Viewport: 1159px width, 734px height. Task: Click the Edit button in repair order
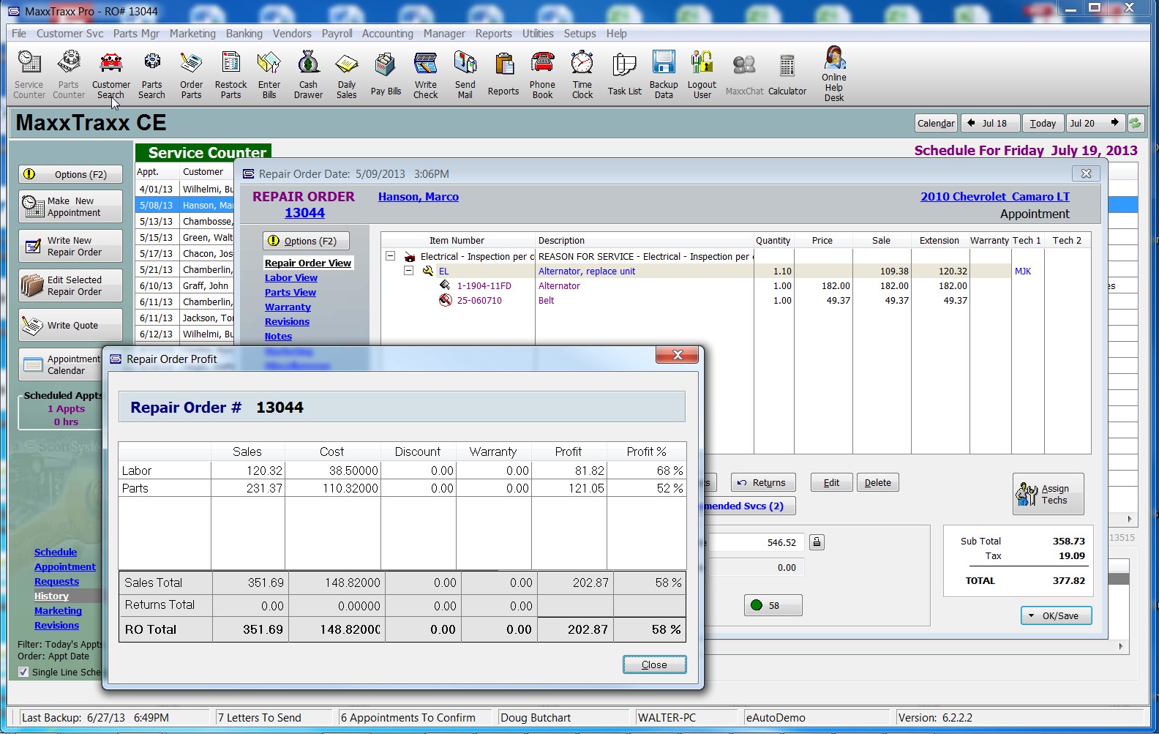click(x=831, y=482)
